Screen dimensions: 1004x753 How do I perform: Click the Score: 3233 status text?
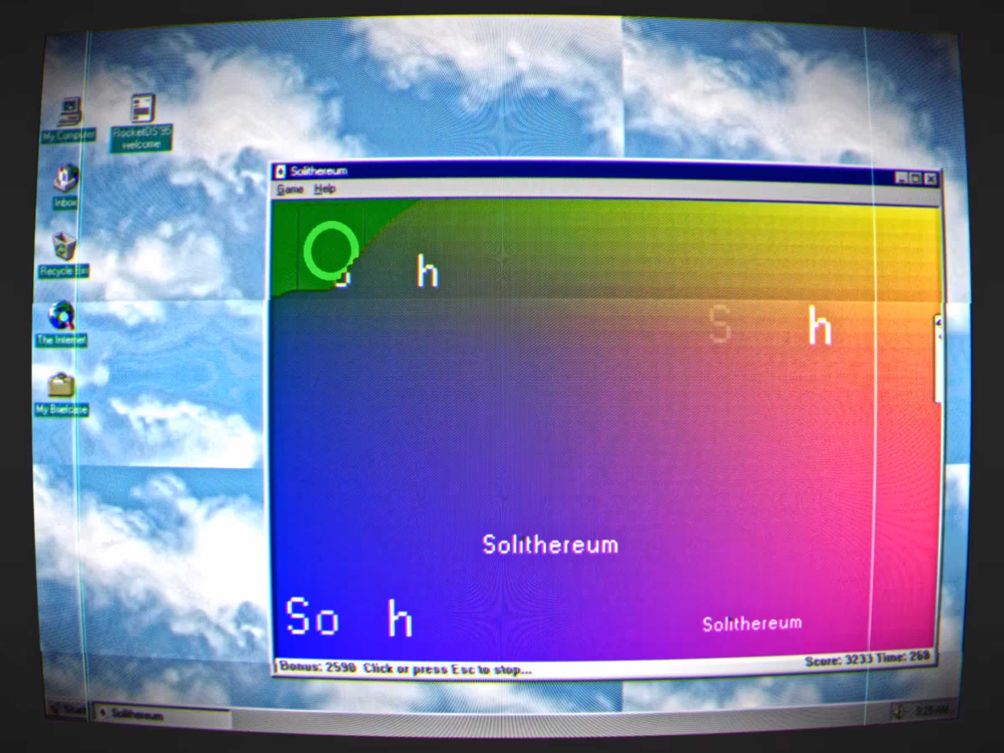coord(839,661)
